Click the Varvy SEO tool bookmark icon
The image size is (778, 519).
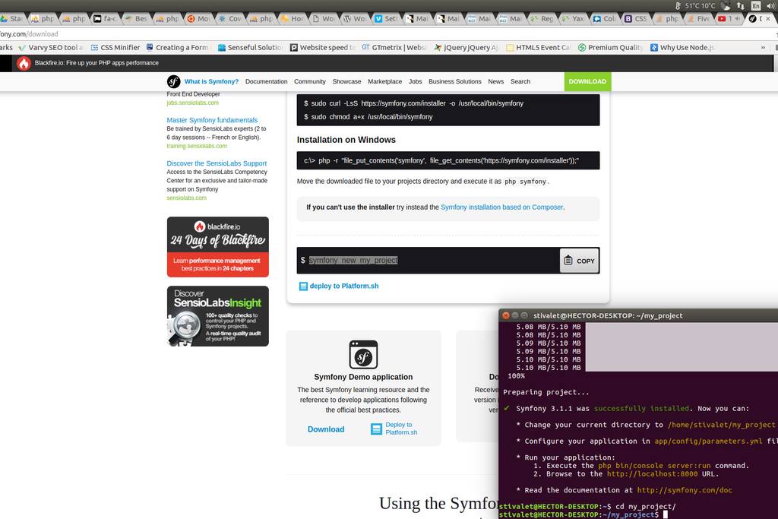coord(22,48)
